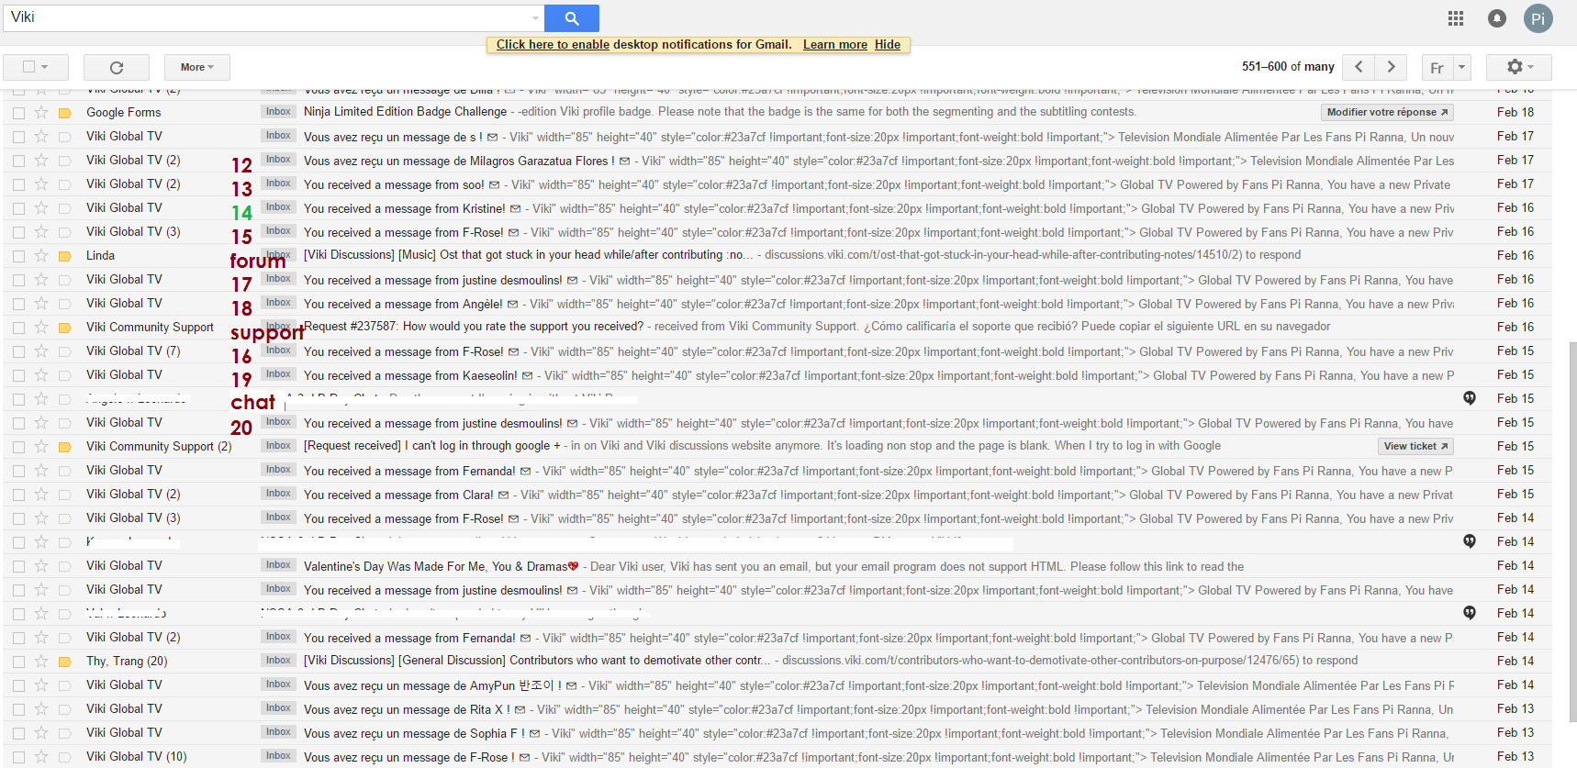Open Ninja Limited Edition Badge Challenge email
Screen dimensions: 1577x768
click(405, 112)
